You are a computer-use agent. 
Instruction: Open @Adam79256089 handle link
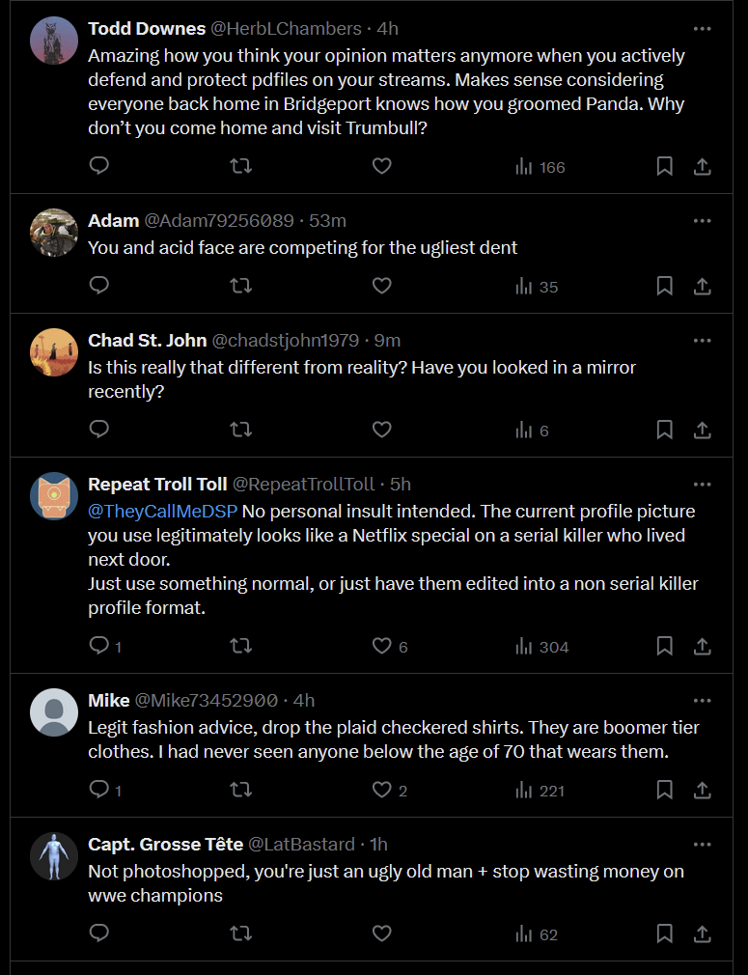pyautogui.click(x=219, y=221)
